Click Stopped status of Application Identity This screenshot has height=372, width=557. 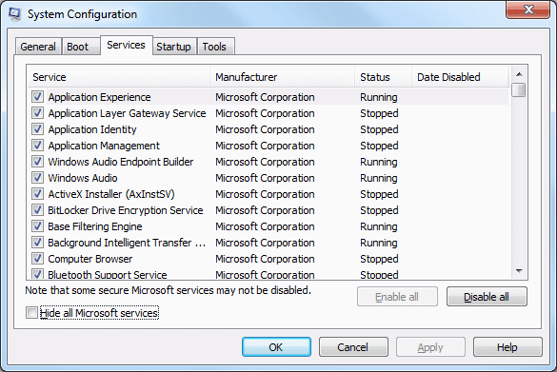[x=379, y=129]
